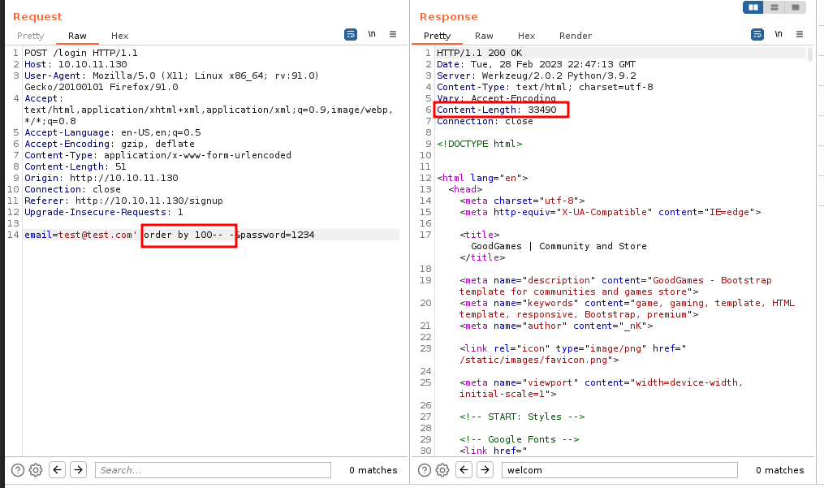824x488 pixels.
Task: Switch Request panel to Pretty tab
Action: 31,36
